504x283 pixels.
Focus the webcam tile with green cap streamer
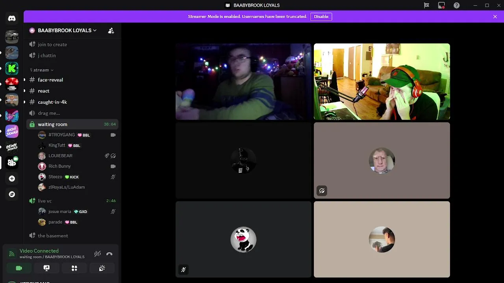coord(382,81)
